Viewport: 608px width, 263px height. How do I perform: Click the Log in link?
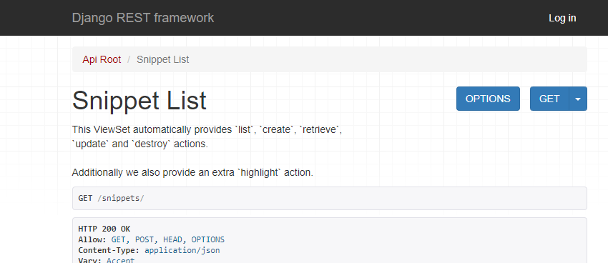pos(562,18)
